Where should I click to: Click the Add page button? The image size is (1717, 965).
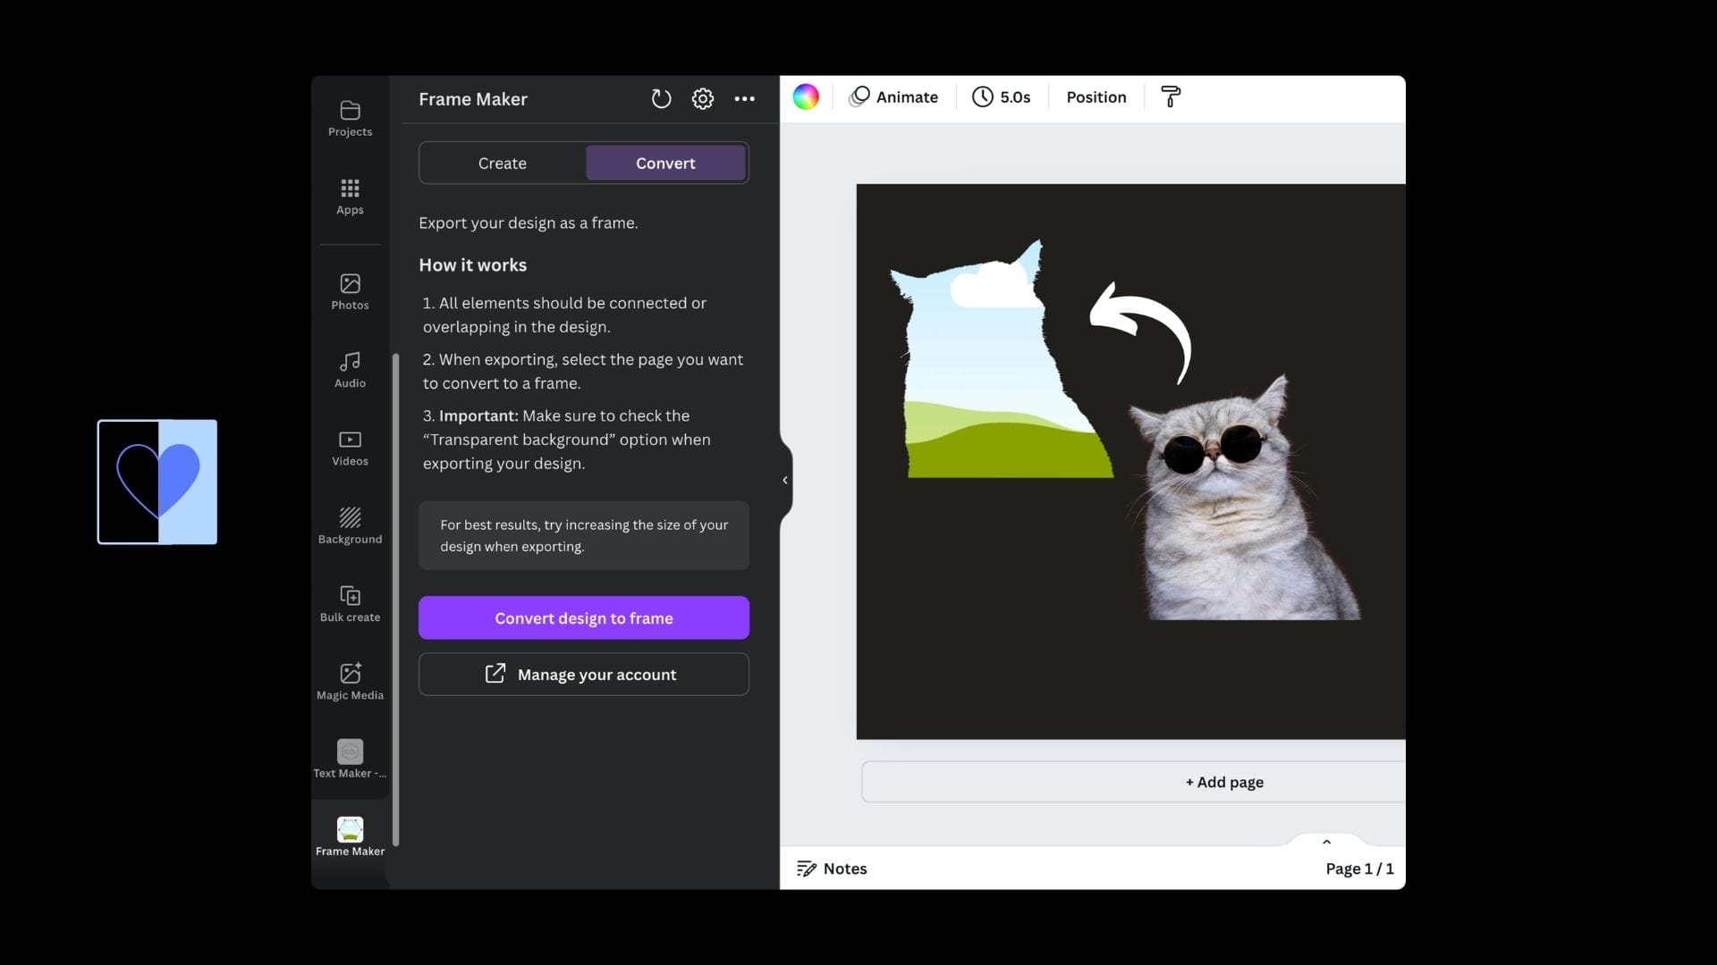(x=1224, y=781)
